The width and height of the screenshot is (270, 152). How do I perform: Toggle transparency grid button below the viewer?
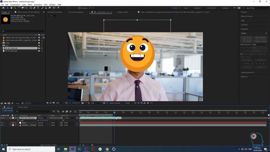coord(107,103)
